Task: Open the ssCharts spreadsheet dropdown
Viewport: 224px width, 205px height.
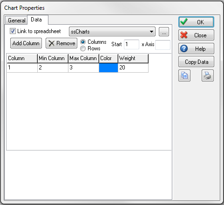Action: coord(112,32)
